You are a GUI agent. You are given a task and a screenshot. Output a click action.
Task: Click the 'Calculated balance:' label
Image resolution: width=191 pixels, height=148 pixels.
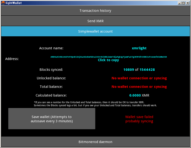pos(51,95)
